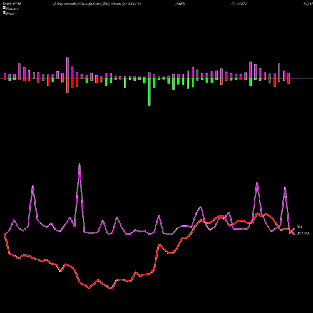
Task: Click the 381.90 price value label
Action: pyautogui.click(x=302, y=233)
